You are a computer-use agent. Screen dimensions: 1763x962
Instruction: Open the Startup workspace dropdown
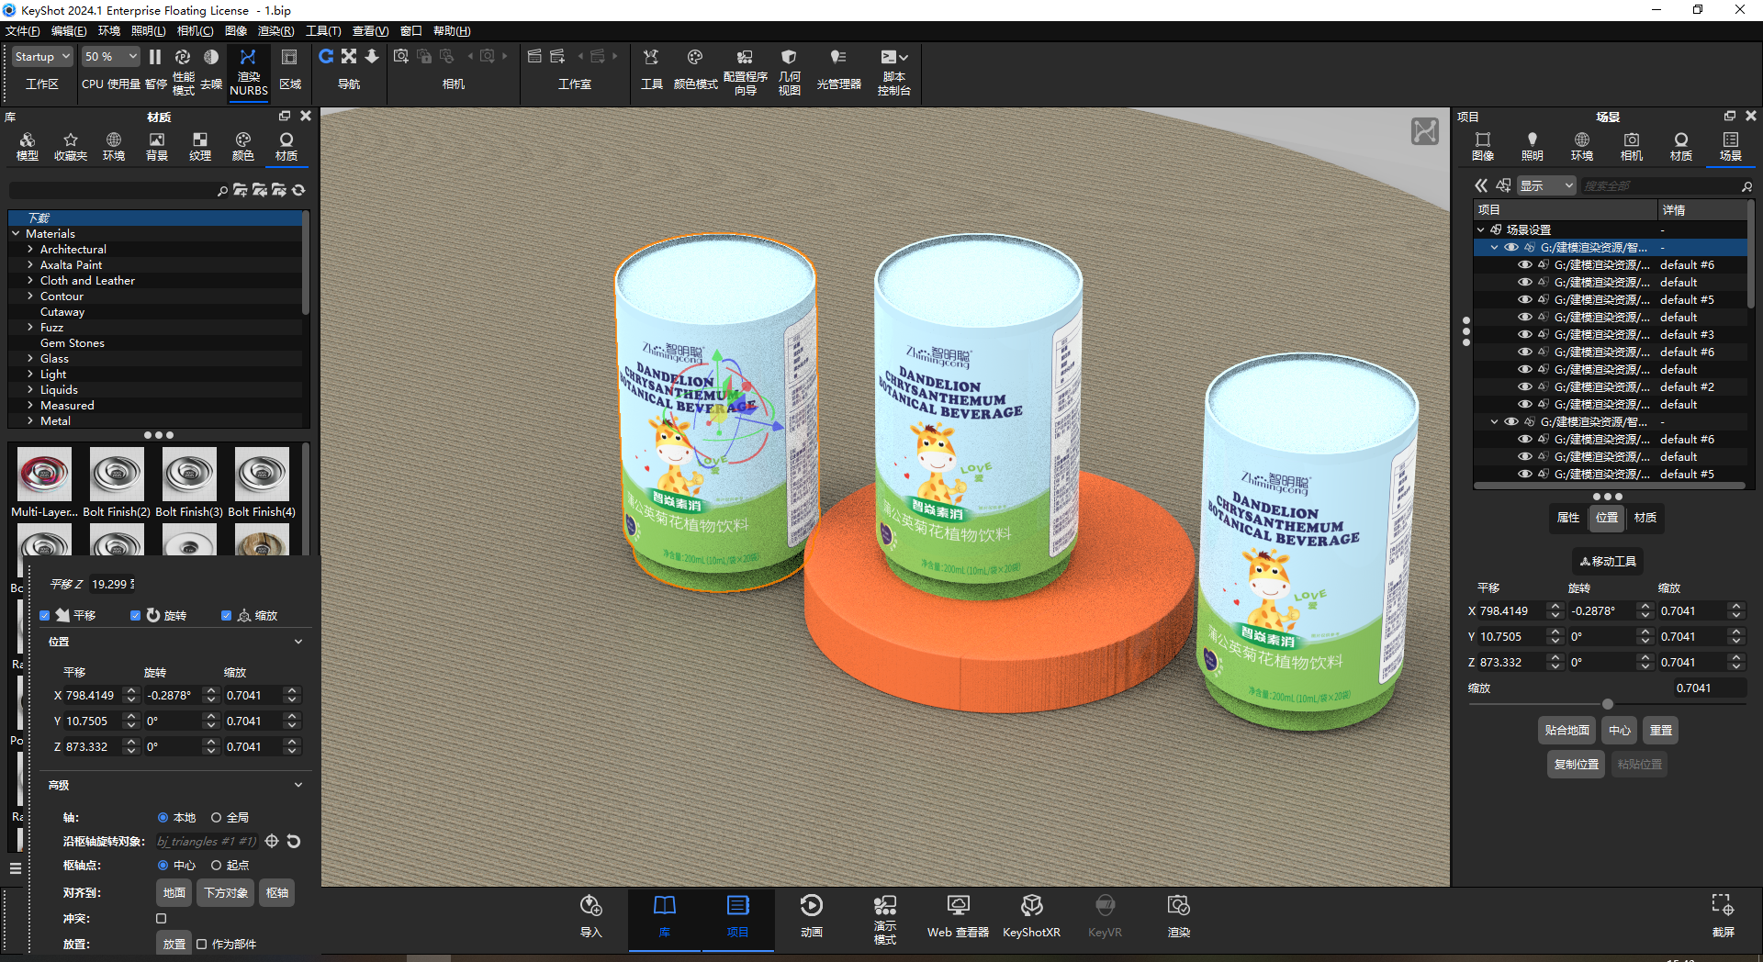42,57
